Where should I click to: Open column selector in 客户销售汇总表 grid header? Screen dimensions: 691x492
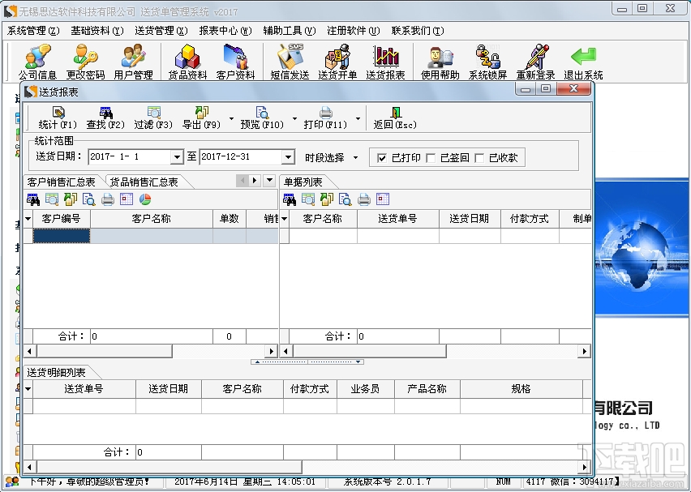pyautogui.click(x=28, y=219)
